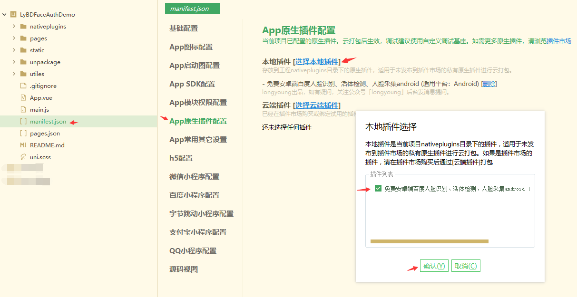Viewport: 577px width, 297px height.
Task: Select App原生插件配置 section
Action: click(x=198, y=121)
